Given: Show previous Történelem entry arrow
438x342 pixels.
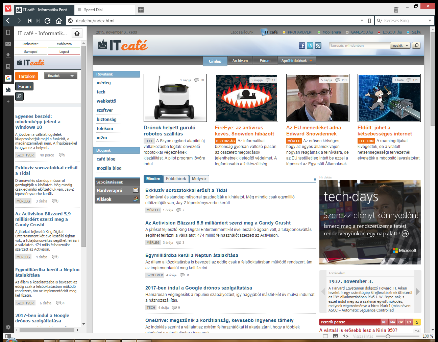Looking at the screenshot, I should point(323,291).
